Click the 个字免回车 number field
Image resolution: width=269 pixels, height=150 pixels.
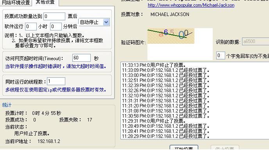[x=221, y=55]
